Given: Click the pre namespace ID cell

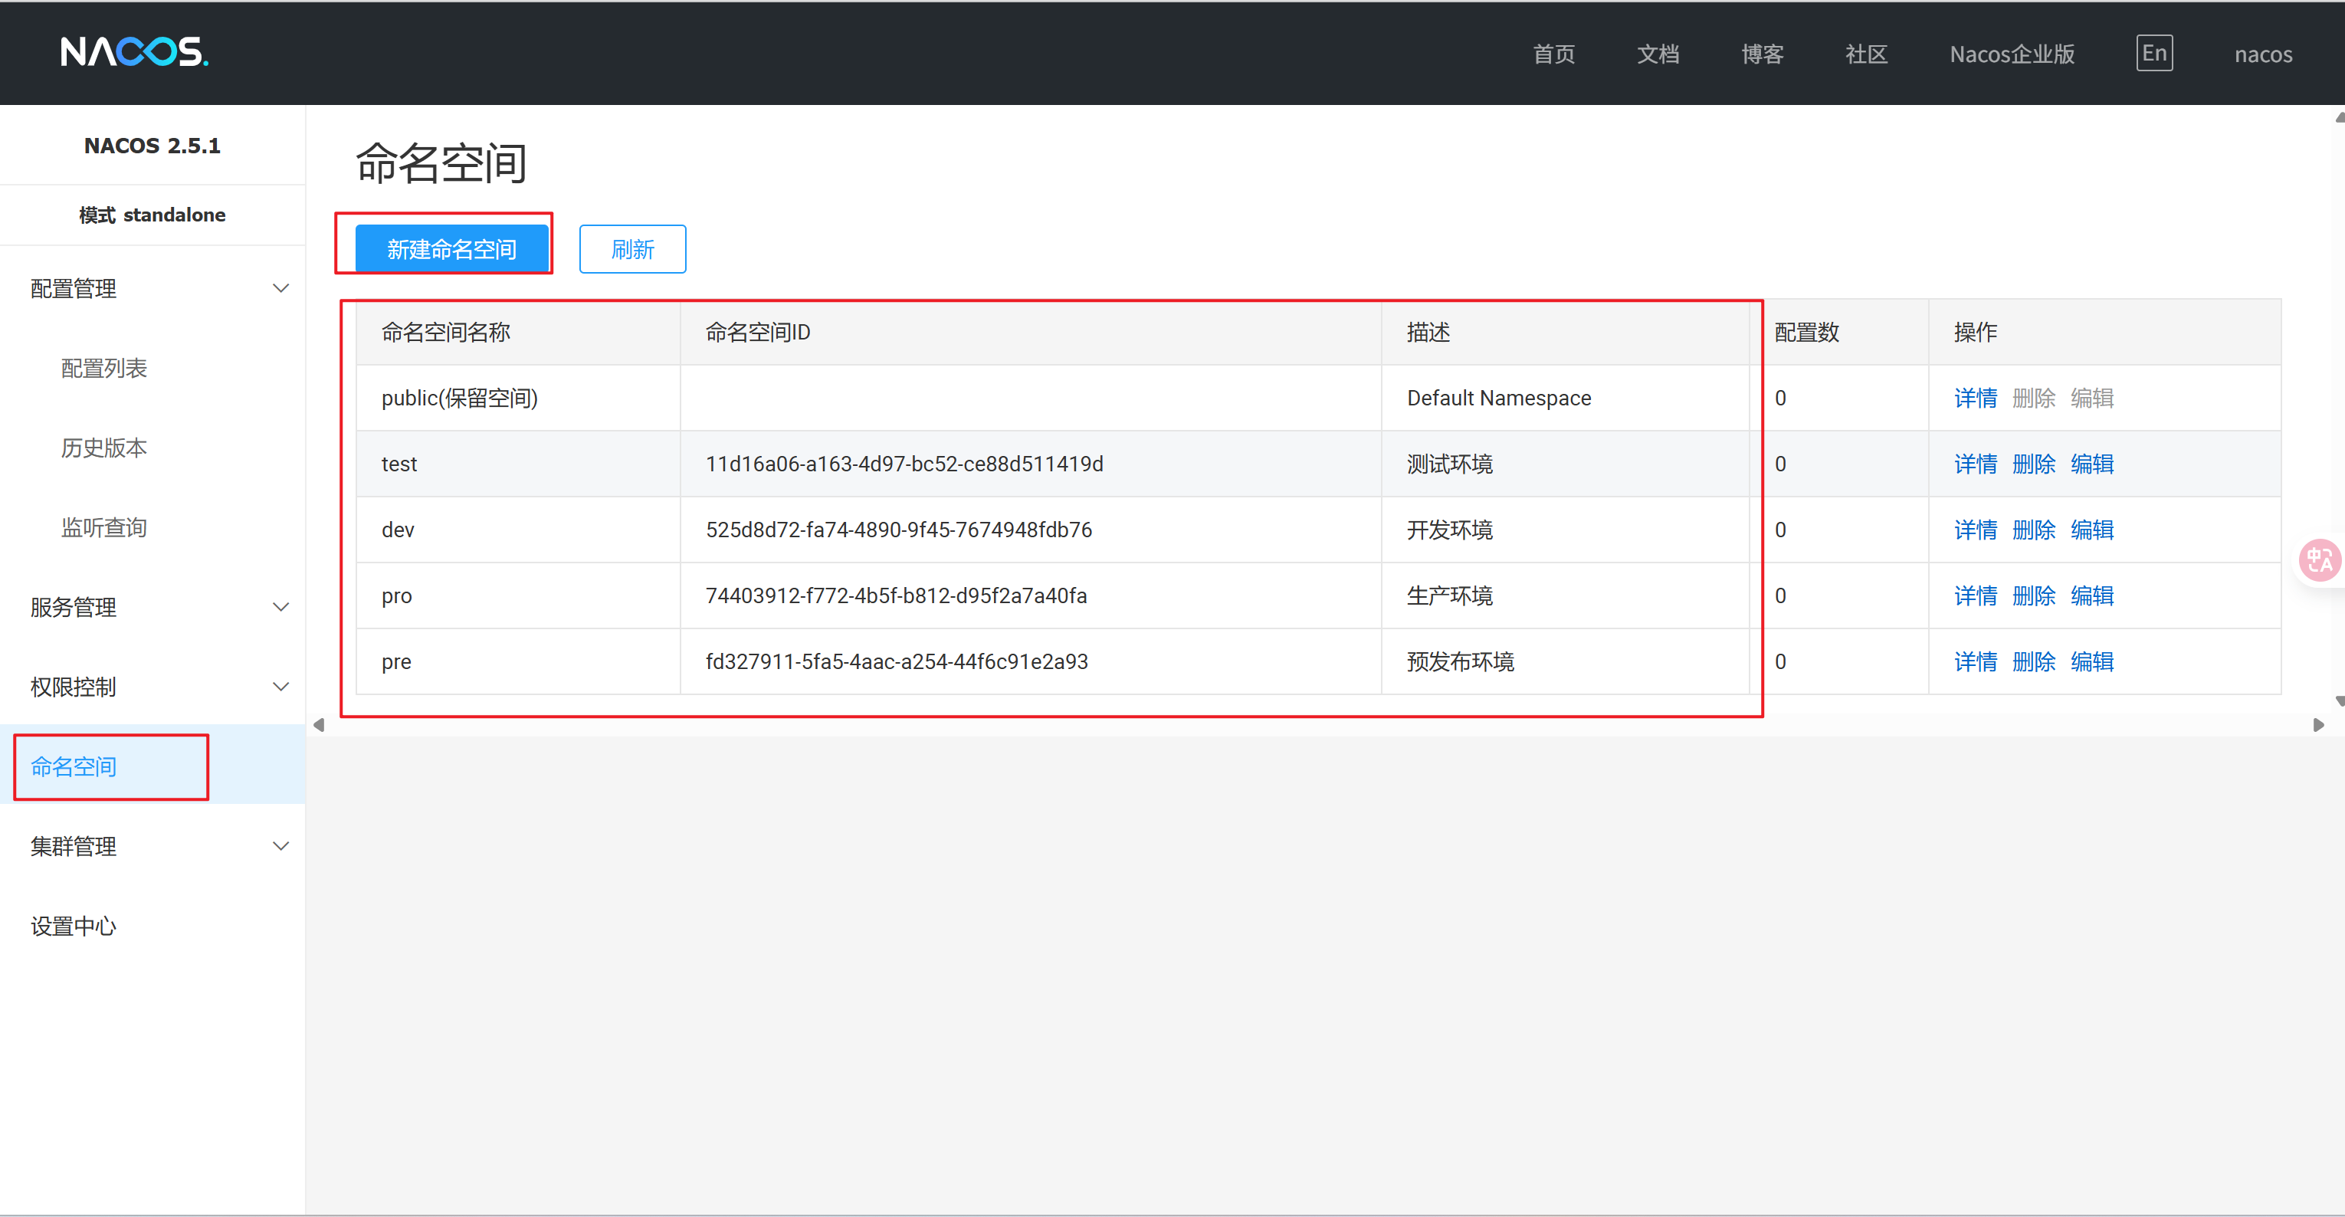Looking at the screenshot, I should (1031, 661).
